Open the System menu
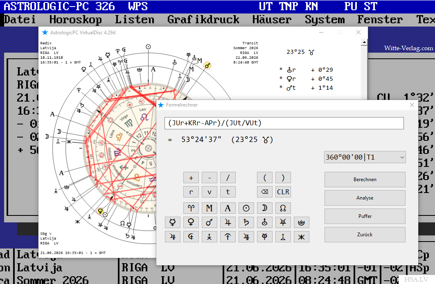 (325, 20)
